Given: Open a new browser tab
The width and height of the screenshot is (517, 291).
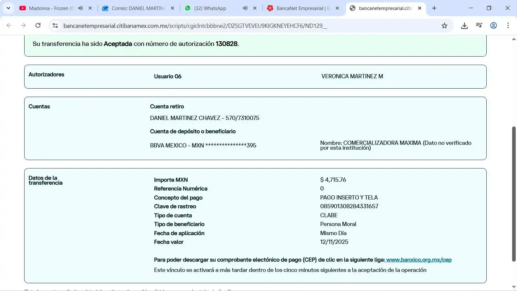Looking at the screenshot, I should click(x=434, y=8).
